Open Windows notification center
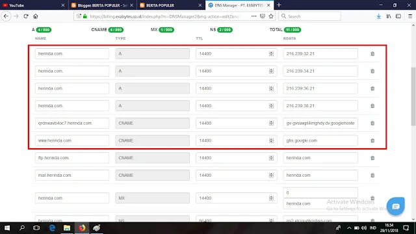The image size is (416, 234). point(406,228)
